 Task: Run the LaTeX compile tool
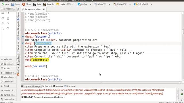tap(83, 4)
